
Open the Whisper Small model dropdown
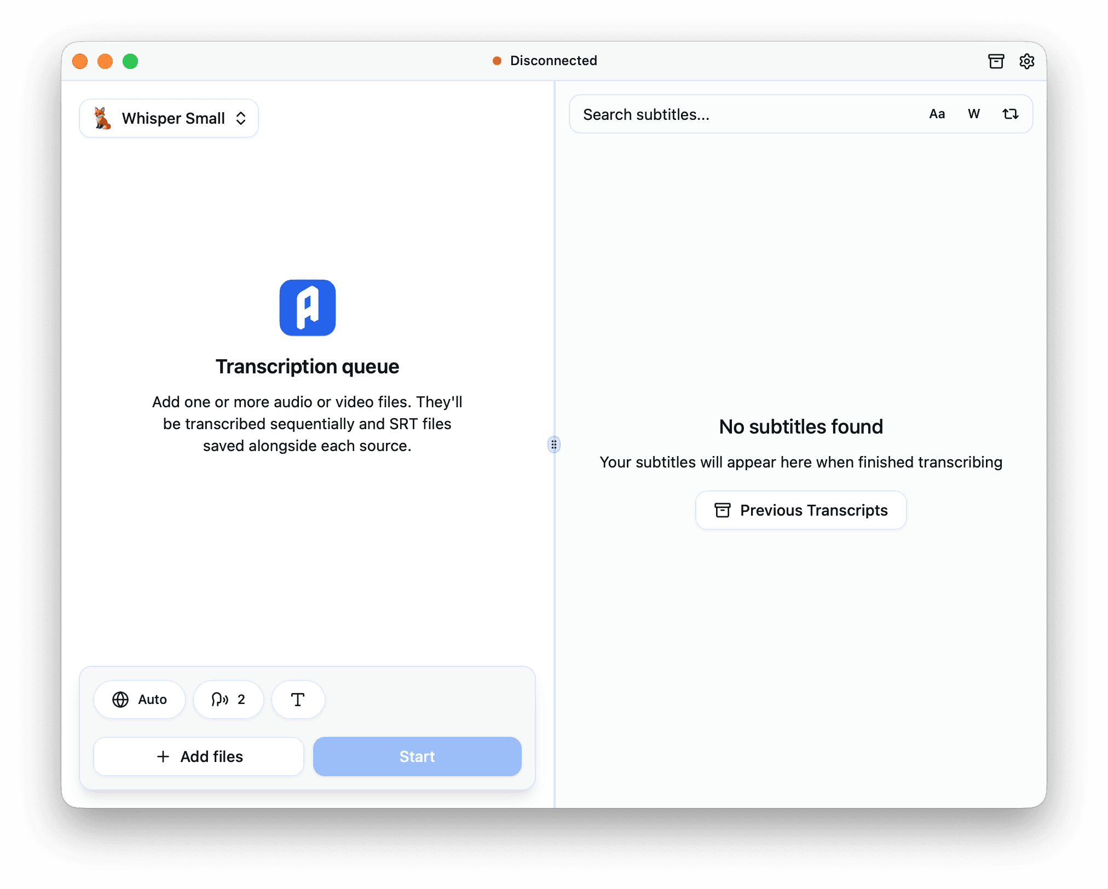tap(169, 118)
